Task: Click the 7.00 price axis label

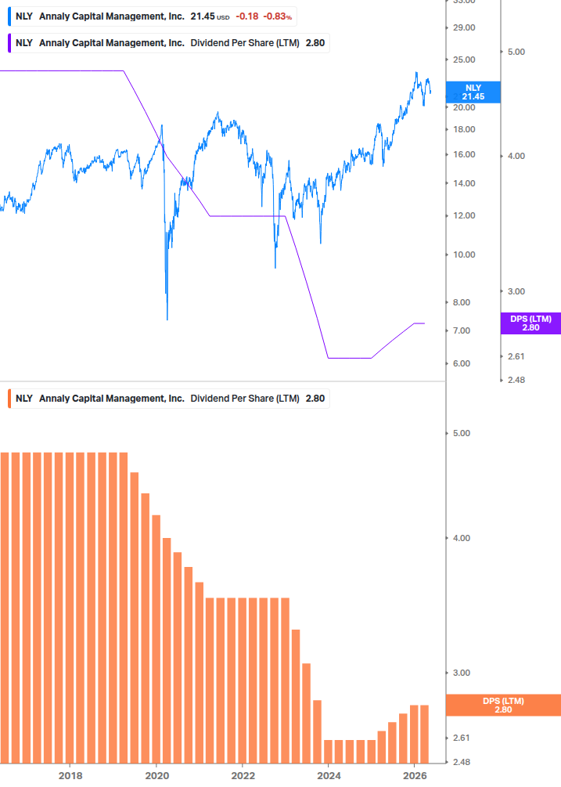Action: pyautogui.click(x=461, y=330)
